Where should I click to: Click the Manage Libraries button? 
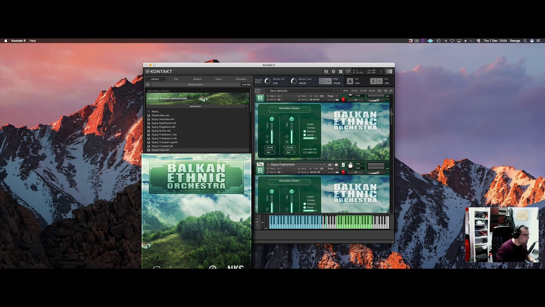tap(196, 84)
